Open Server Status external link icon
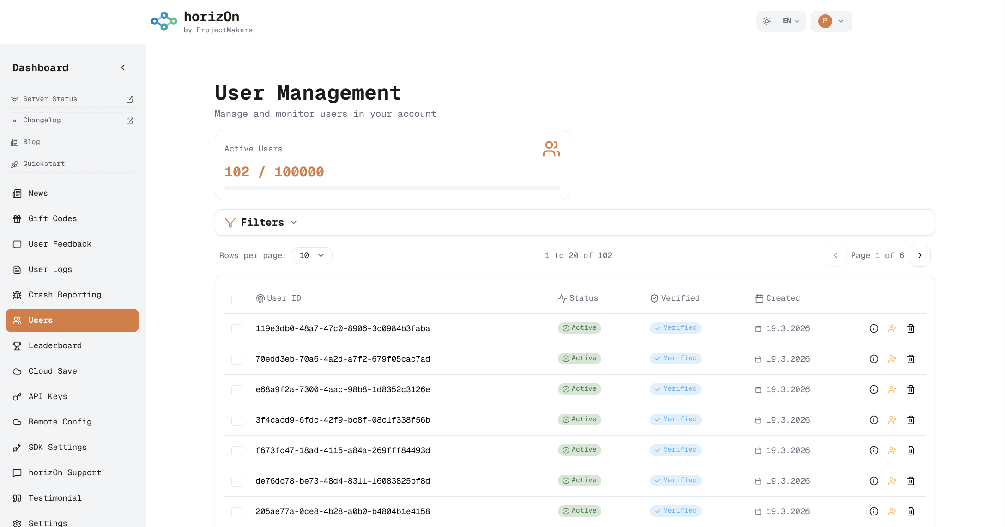 pos(130,99)
